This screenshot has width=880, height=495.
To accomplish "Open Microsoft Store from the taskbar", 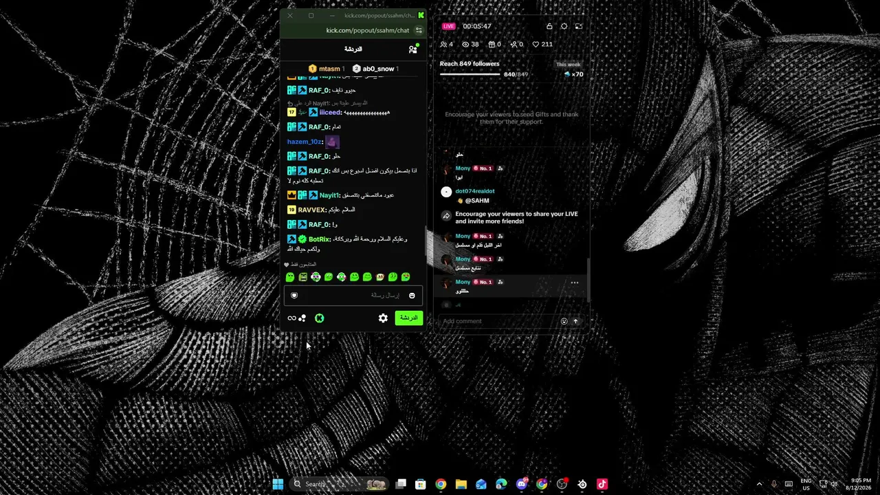I will 421,484.
